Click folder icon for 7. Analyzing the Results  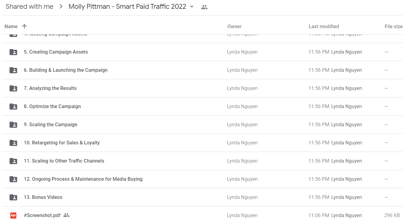pyautogui.click(x=13, y=88)
